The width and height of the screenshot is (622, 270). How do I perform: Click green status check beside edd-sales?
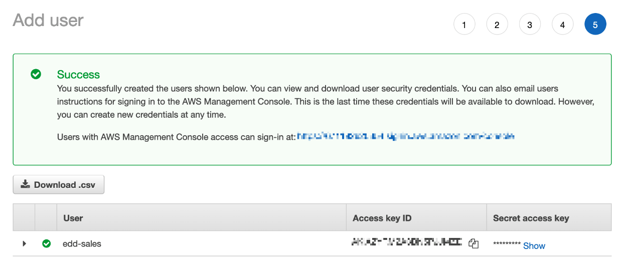[47, 244]
